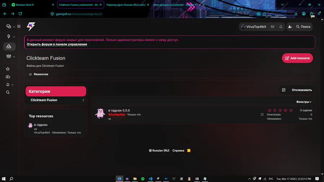Click the user admin icon in header
Viewport: 324px width, 182px height.
coord(290,27)
